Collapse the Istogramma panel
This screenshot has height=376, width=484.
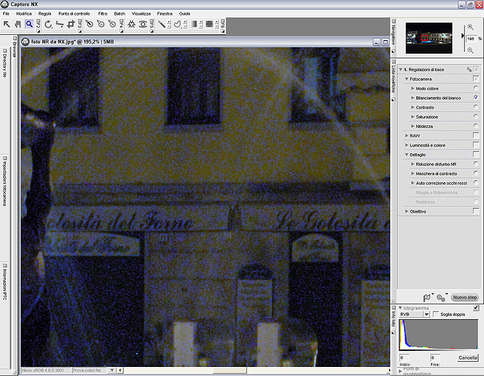pos(401,308)
